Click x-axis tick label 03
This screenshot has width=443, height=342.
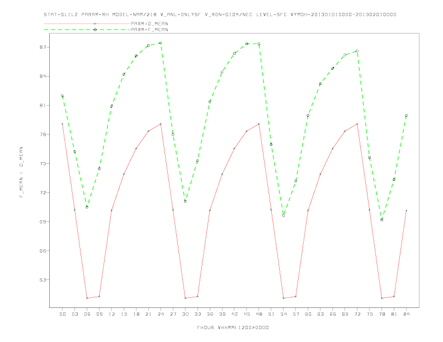point(74,314)
